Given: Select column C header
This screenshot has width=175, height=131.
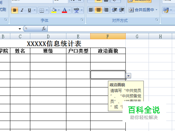Looking at the screenshot, I should click(20, 36).
